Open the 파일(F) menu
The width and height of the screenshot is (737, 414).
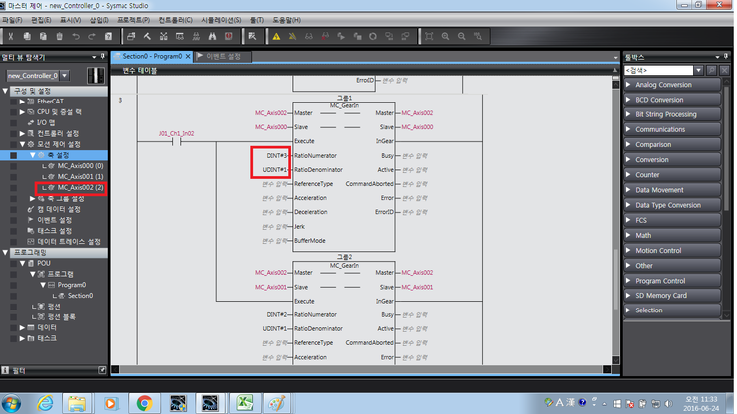point(12,20)
